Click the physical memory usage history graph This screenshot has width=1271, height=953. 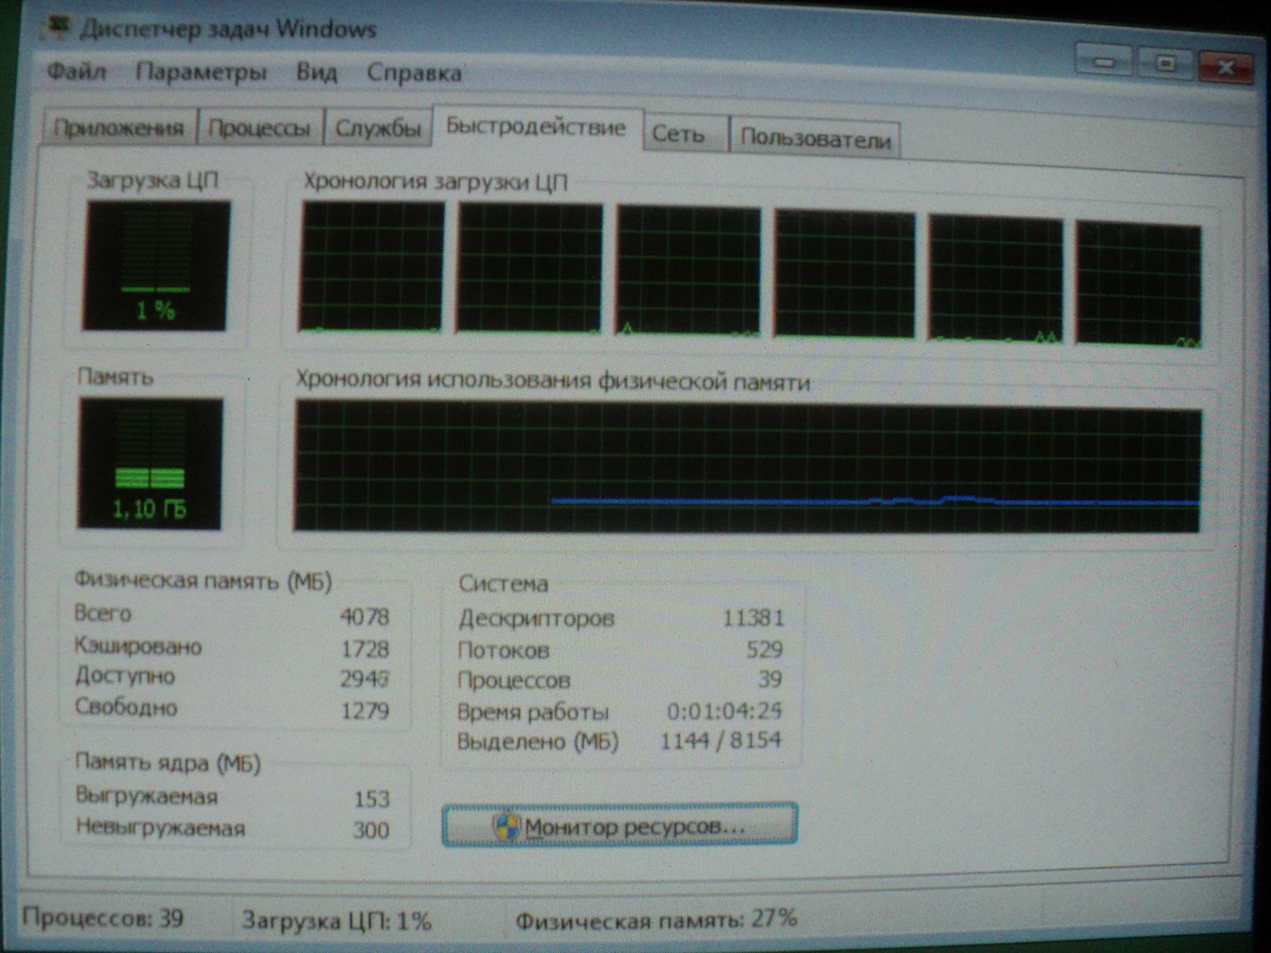point(747,466)
